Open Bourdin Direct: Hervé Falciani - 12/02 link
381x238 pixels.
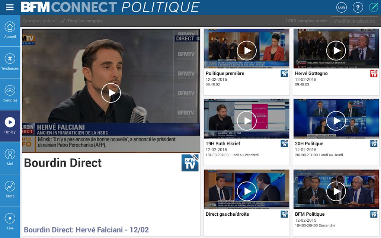coord(86,230)
